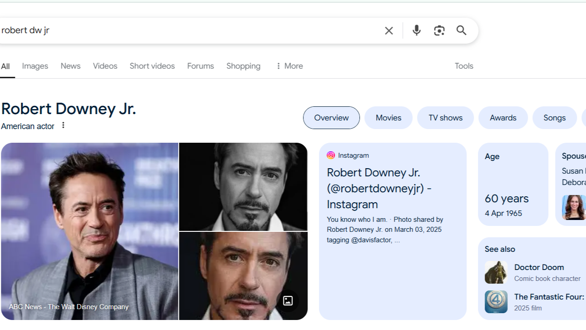Click the Age card showing 60 years

click(x=513, y=184)
